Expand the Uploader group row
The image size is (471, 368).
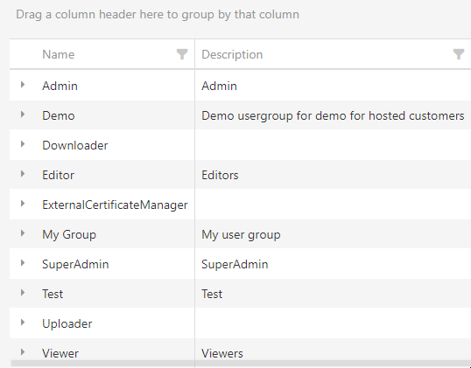[x=23, y=323]
